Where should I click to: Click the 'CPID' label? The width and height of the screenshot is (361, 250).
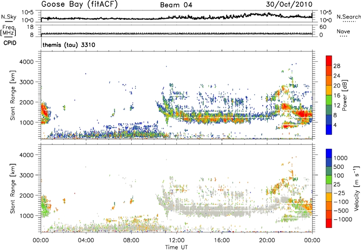click(x=10, y=43)
